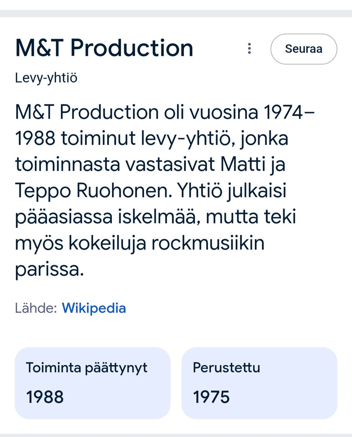Select the 1975 founding year value

[211, 397]
